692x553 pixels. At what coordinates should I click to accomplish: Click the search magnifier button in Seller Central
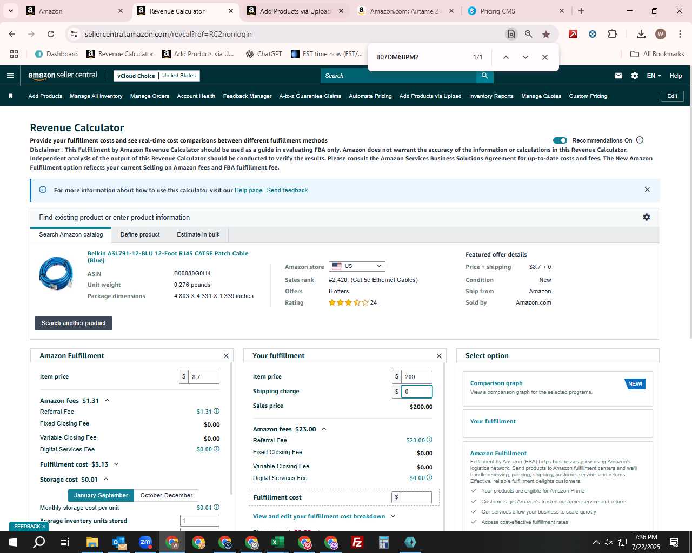click(x=485, y=76)
